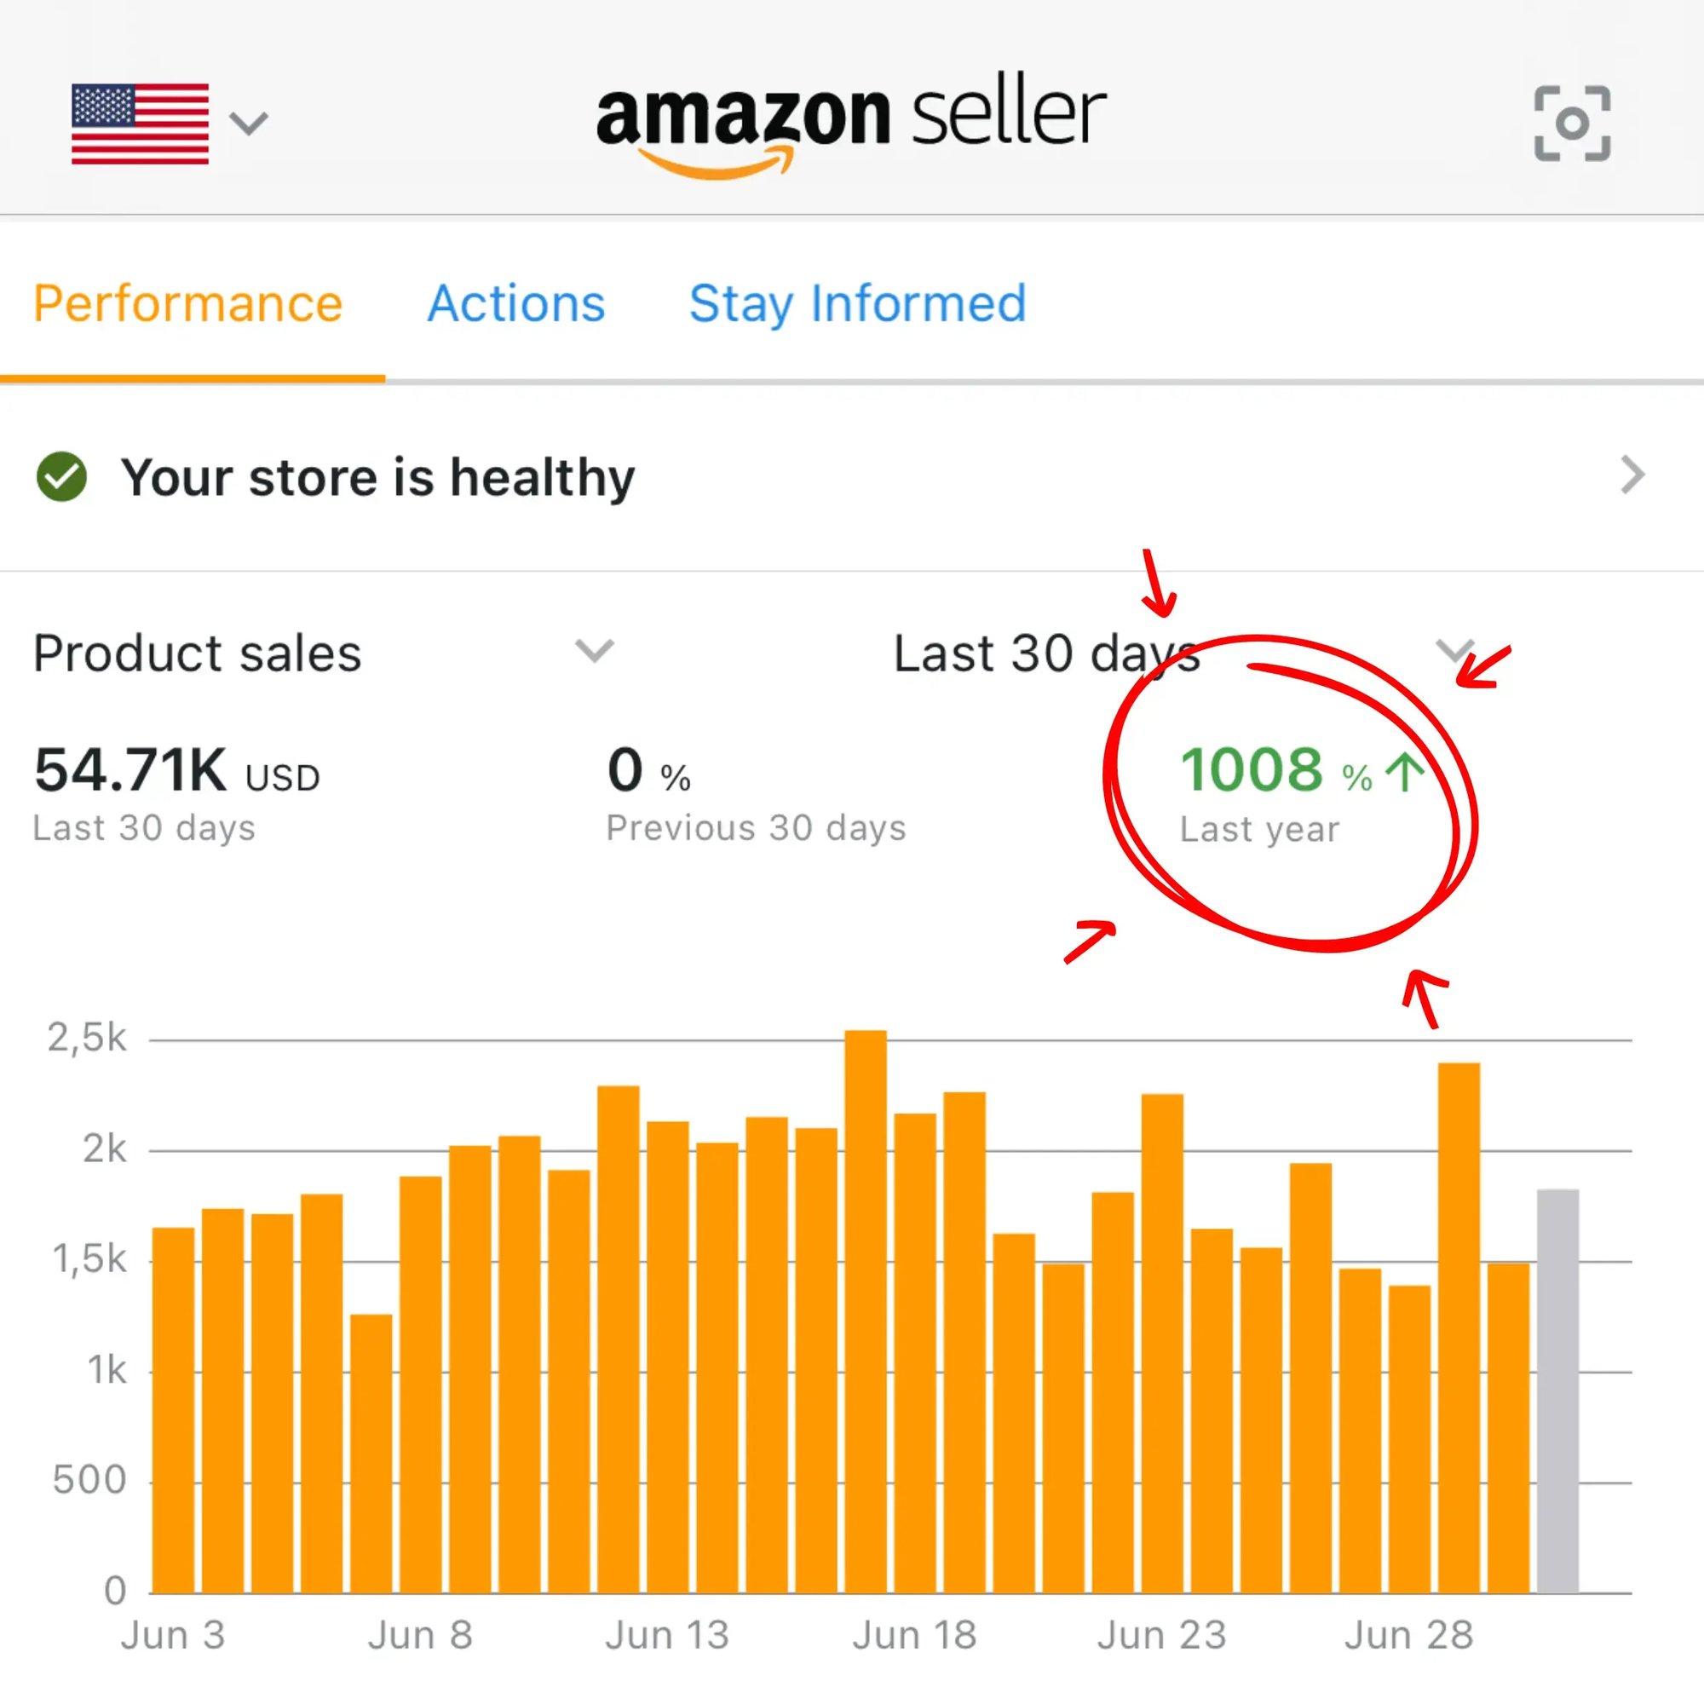Open the Stay Informed tab
The width and height of the screenshot is (1704, 1704).
pyautogui.click(x=857, y=304)
